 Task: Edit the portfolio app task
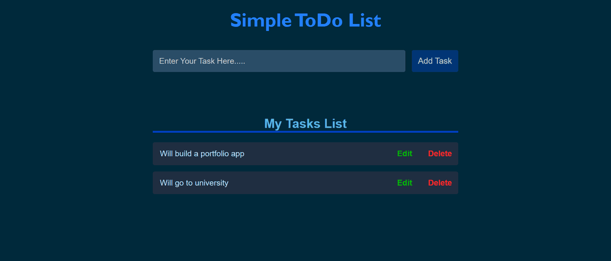click(405, 154)
